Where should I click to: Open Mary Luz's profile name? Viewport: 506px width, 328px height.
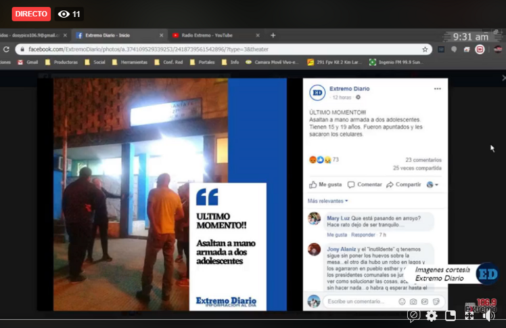coord(338,218)
